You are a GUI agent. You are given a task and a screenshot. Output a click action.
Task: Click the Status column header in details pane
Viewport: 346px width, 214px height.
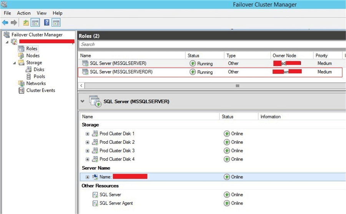(x=239, y=117)
